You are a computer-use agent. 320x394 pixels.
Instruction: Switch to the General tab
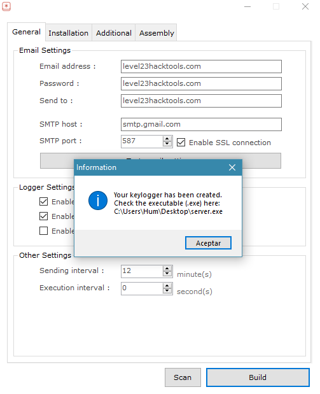click(x=26, y=32)
